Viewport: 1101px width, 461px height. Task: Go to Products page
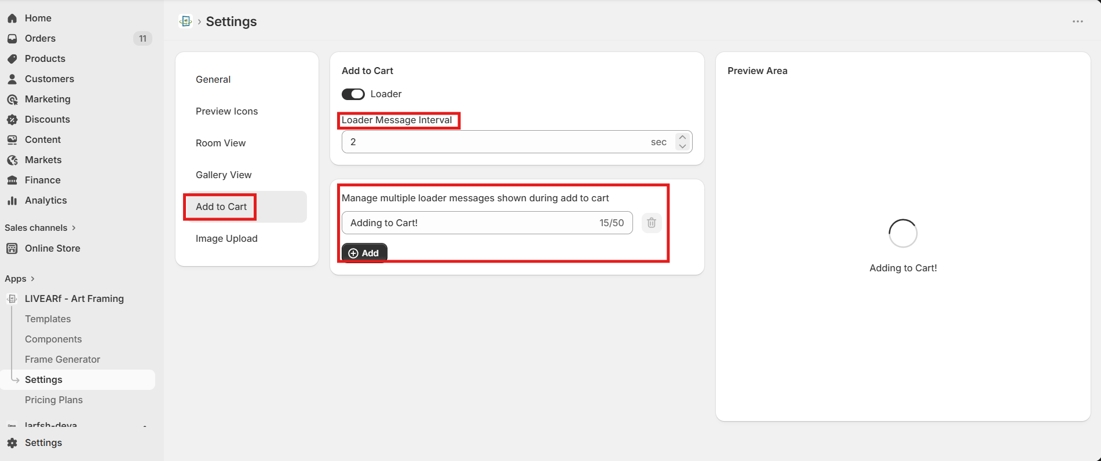point(45,59)
